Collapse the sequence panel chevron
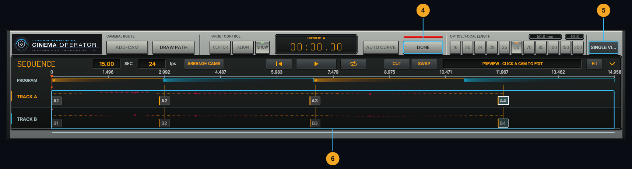The height and width of the screenshot is (169, 632). [x=612, y=64]
